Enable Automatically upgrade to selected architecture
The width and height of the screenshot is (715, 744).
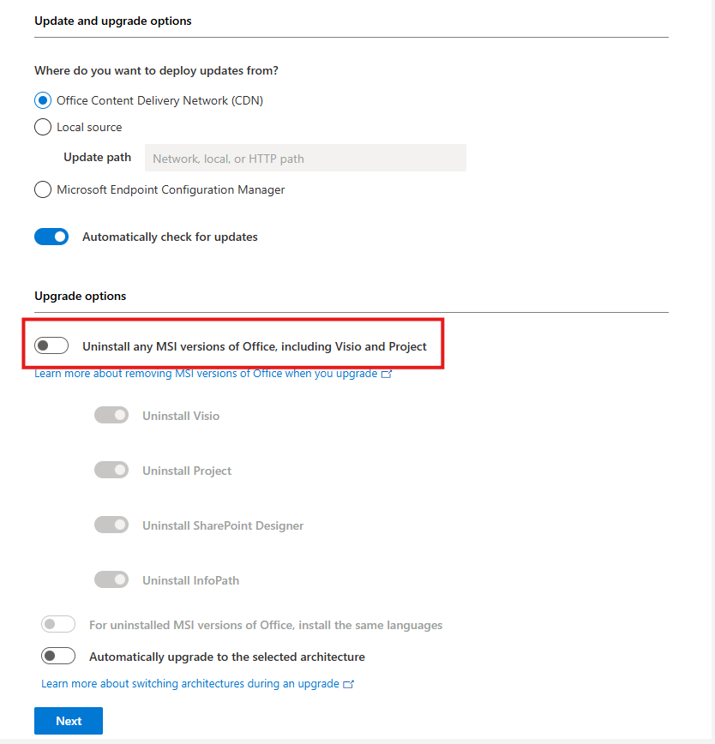click(58, 657)
